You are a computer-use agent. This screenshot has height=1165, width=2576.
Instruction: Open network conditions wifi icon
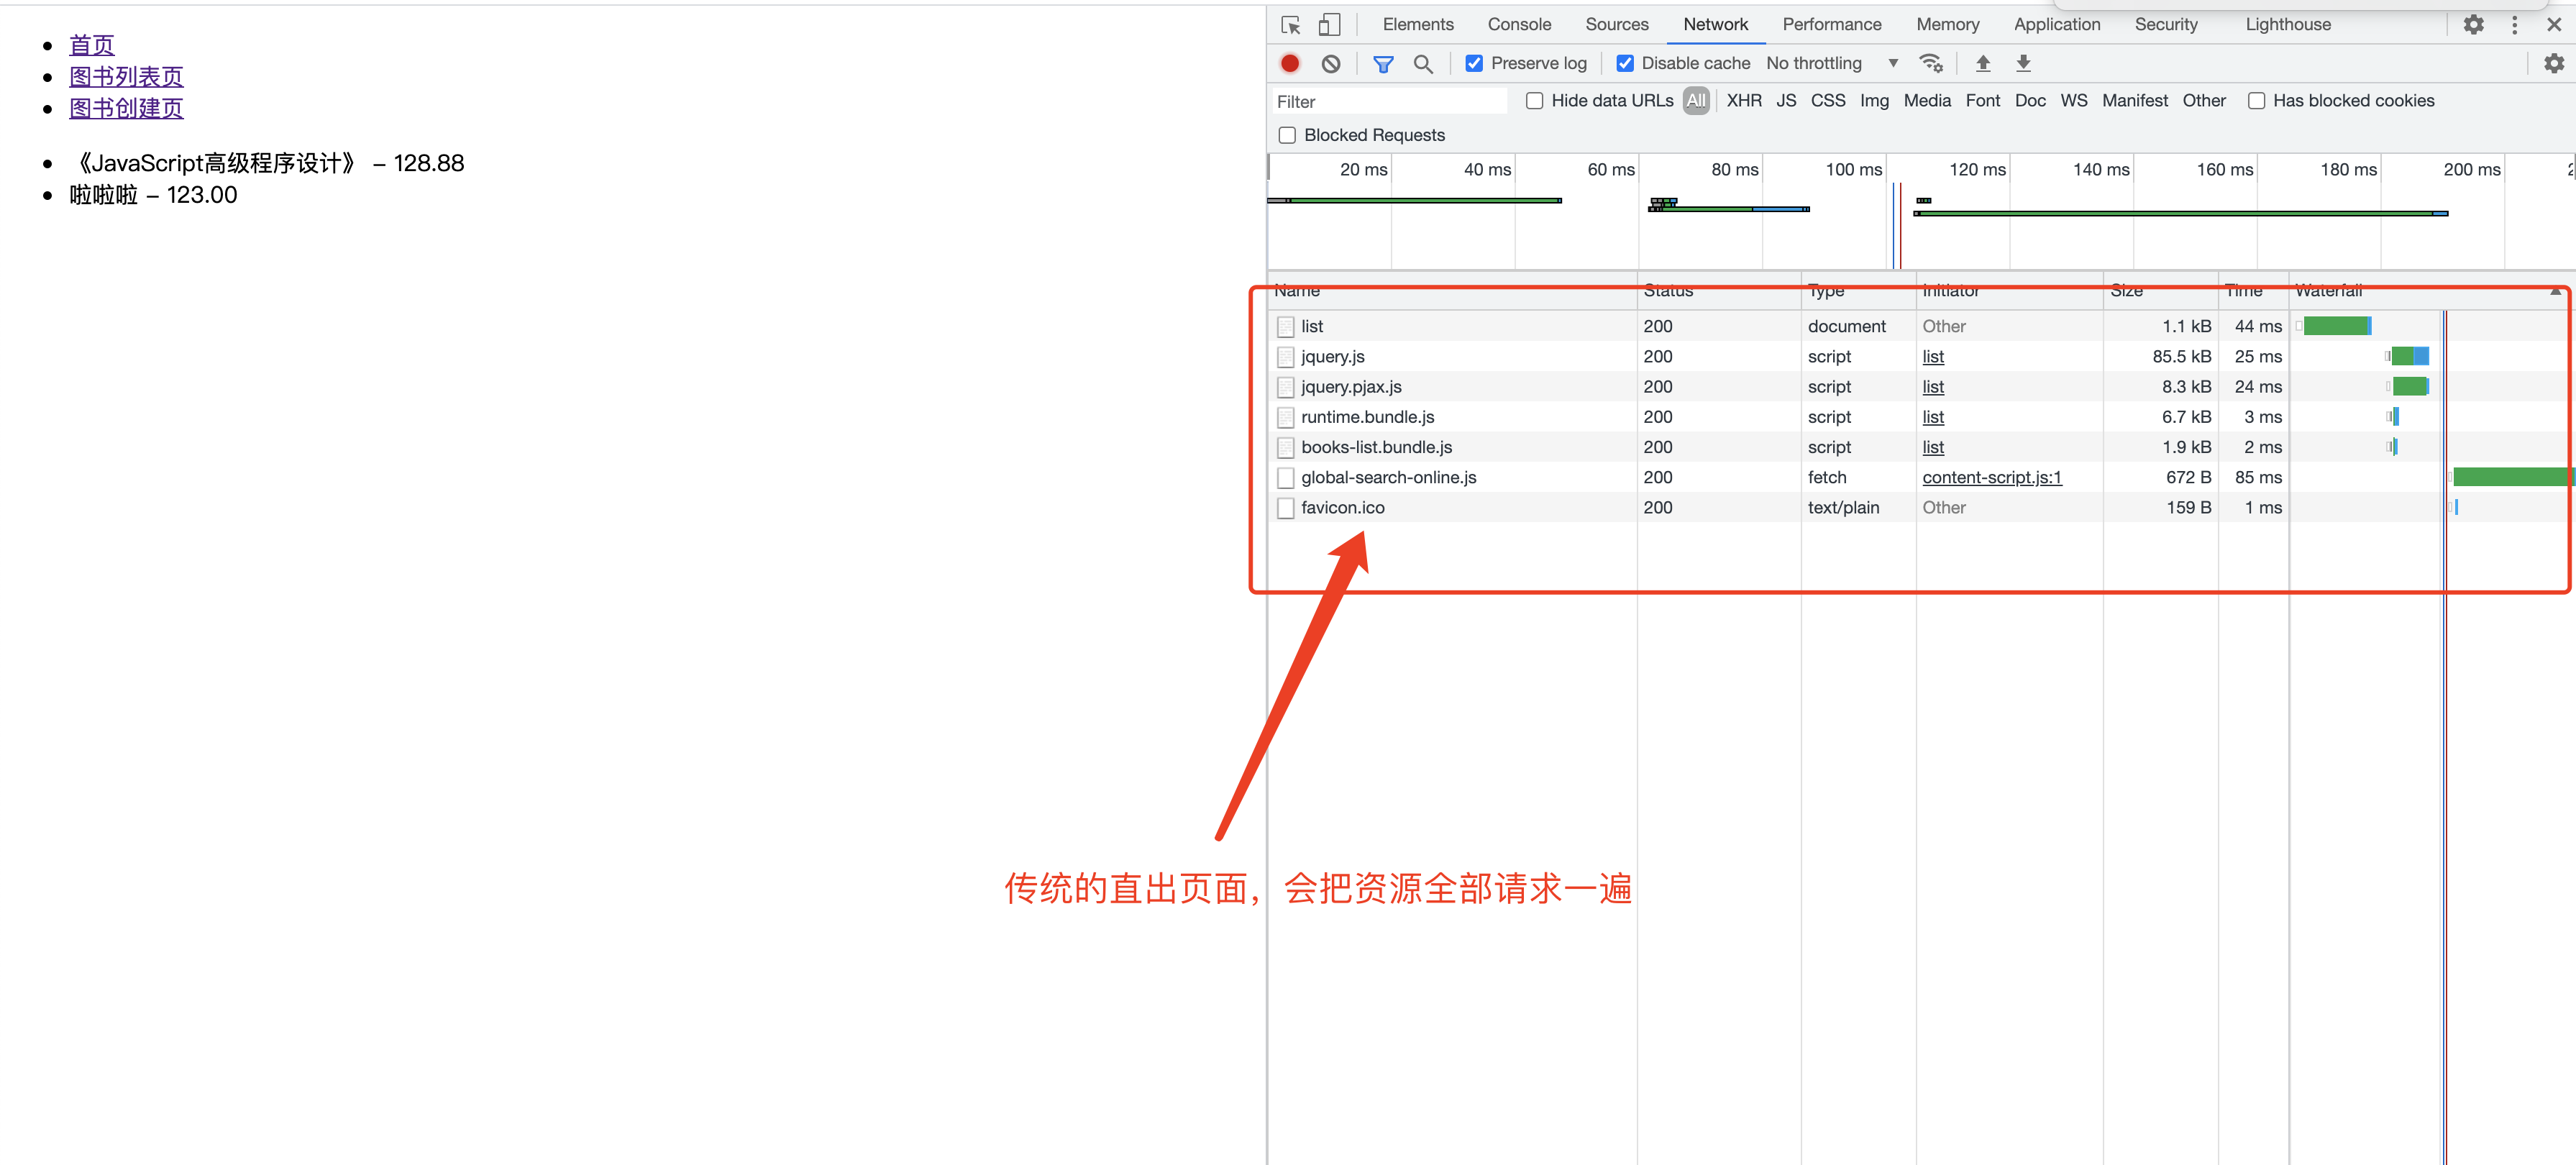[x=1931, y=63]
